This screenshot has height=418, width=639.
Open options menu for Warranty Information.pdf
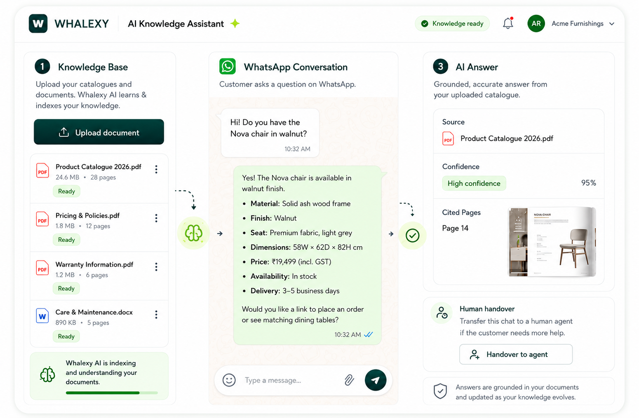tap(156, 267)
